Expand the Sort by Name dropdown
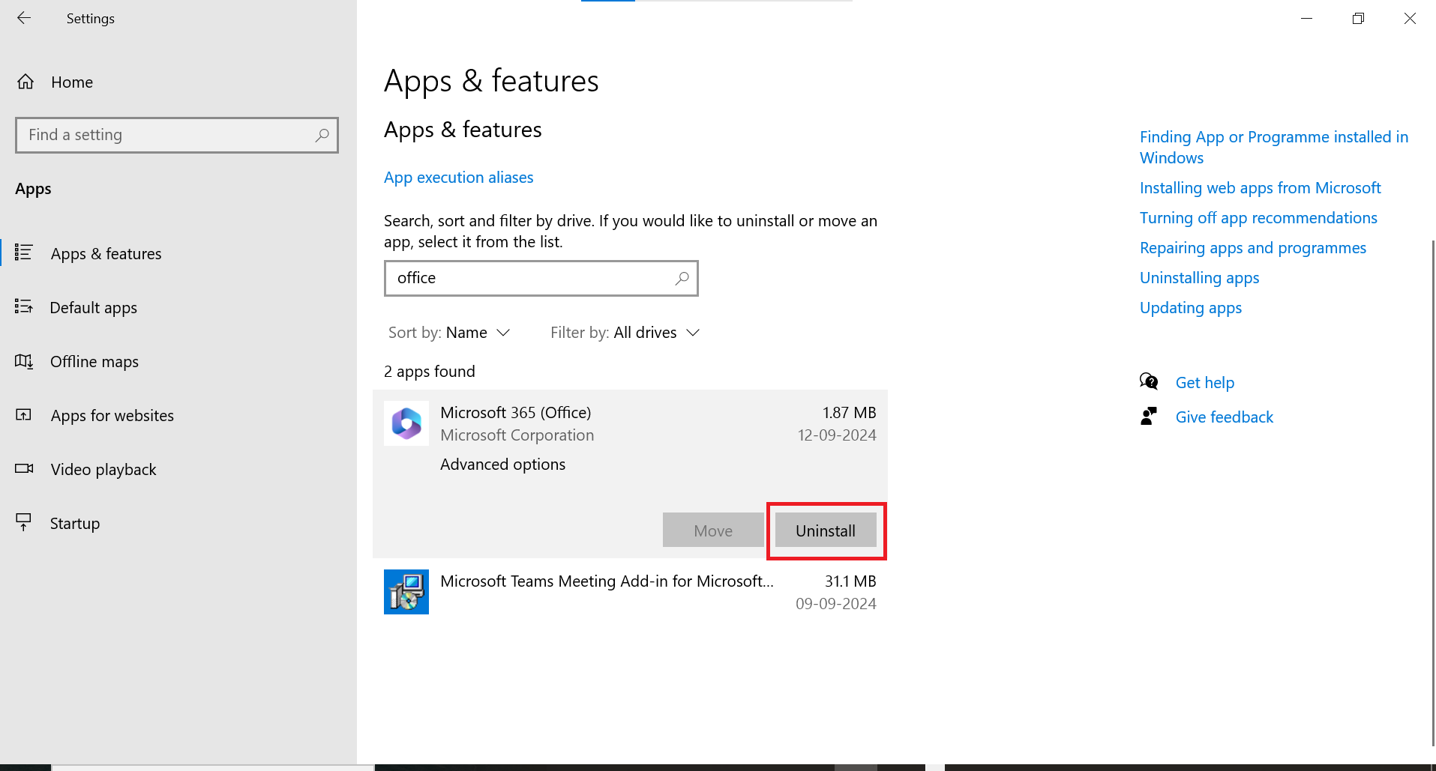 pos(449,333)
